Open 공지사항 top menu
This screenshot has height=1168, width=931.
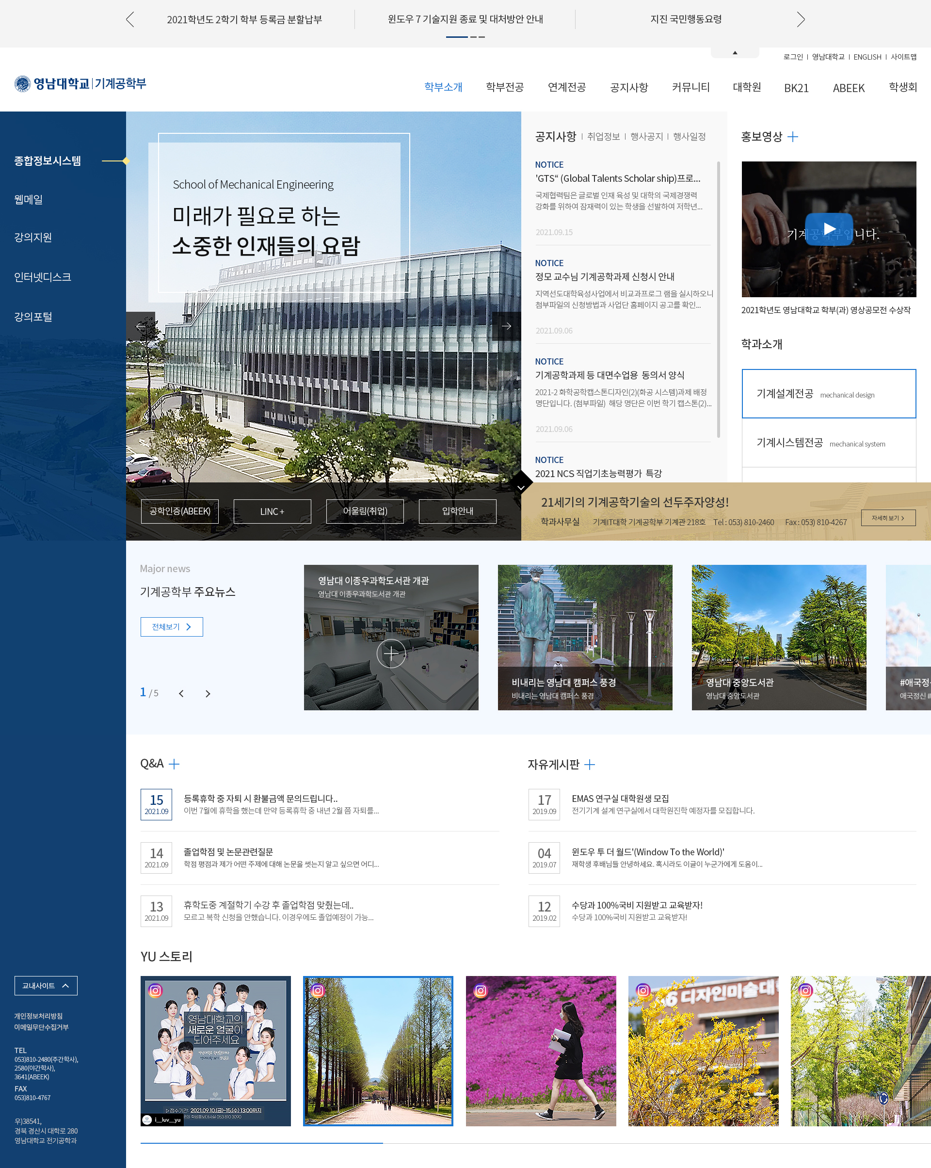pyautogui.click(x=628, y=87)
